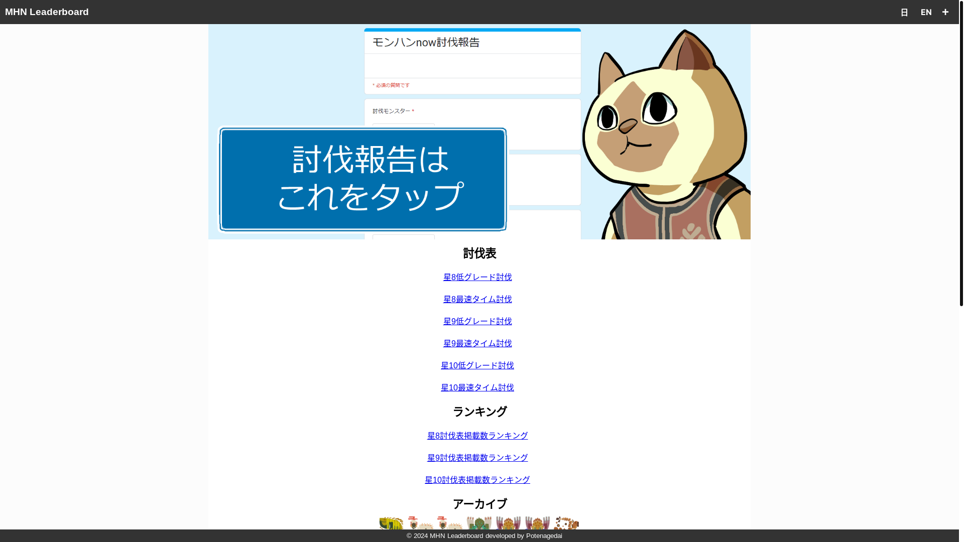This screenshot has height=542, width=964.
Task: Select the second red-crested bird monster icon
Action: pos(449,523)
